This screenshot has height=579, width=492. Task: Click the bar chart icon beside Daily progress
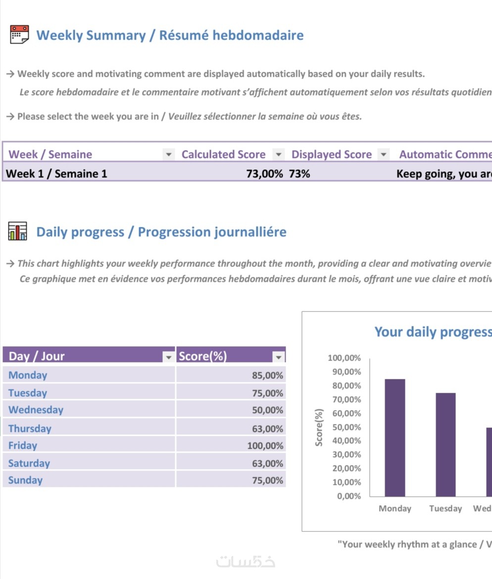click(x=17, y=231)
